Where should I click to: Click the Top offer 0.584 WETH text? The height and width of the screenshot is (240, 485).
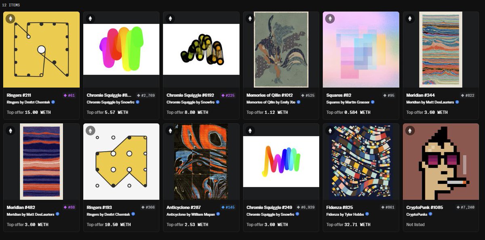pyautogui.click(x=348, y=113)
